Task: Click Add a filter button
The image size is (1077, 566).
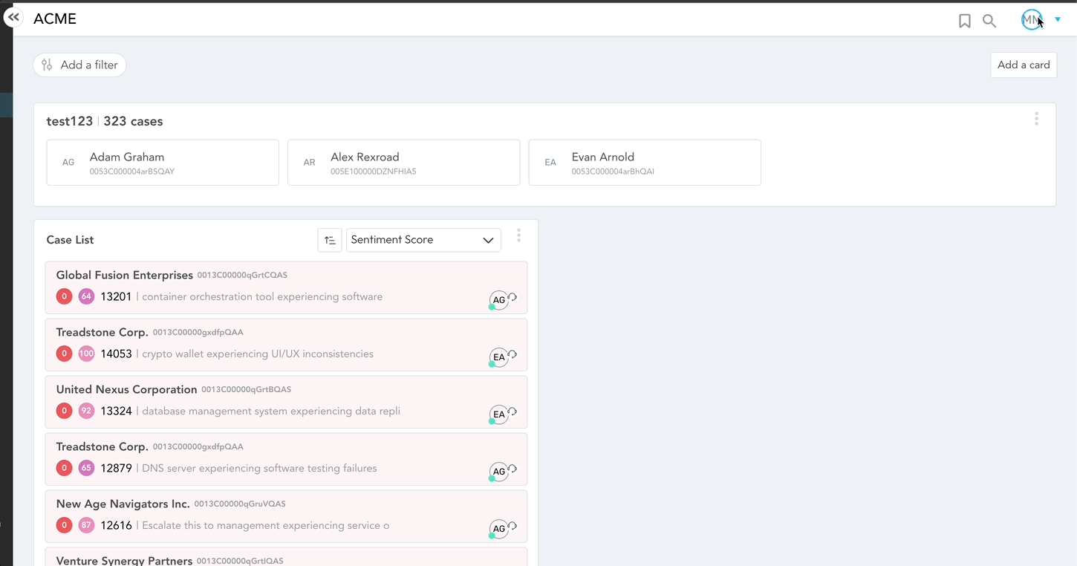Action: click(x=79, y=65)
